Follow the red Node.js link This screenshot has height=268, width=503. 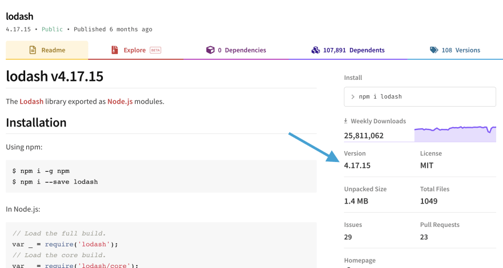pyautogui.click(x=120, y=101)
